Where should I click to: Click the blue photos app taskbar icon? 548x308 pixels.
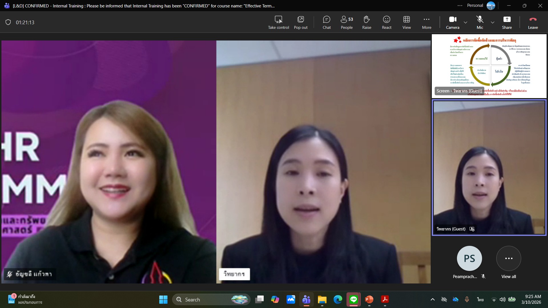291,299
